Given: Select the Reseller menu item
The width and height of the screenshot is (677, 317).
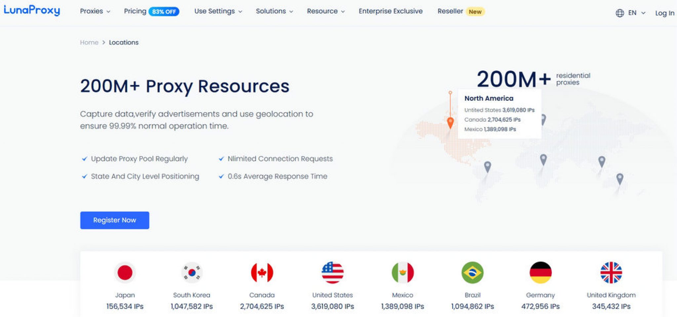Looking at the screenshot, I should (x=450, y=11).
